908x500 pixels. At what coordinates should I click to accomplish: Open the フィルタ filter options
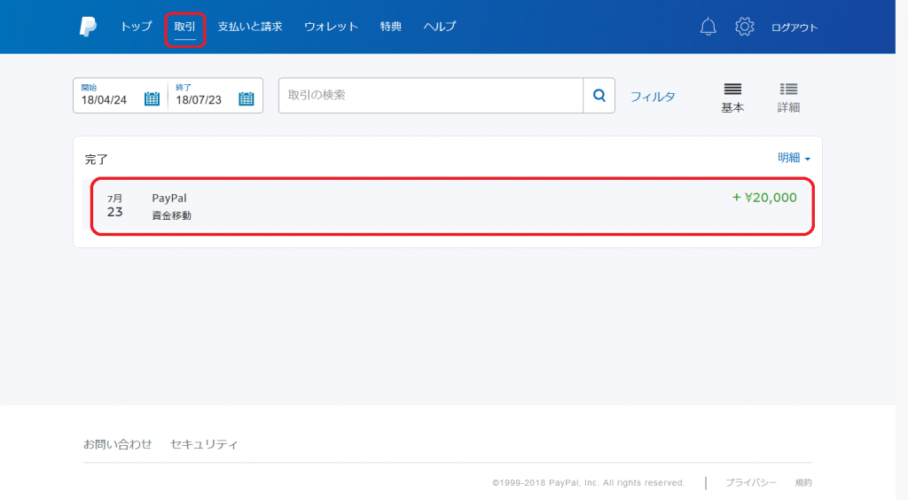click(653, 97)
